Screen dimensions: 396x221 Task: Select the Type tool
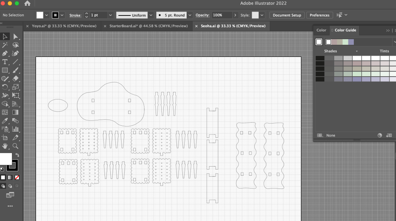[x=5, y=62]
